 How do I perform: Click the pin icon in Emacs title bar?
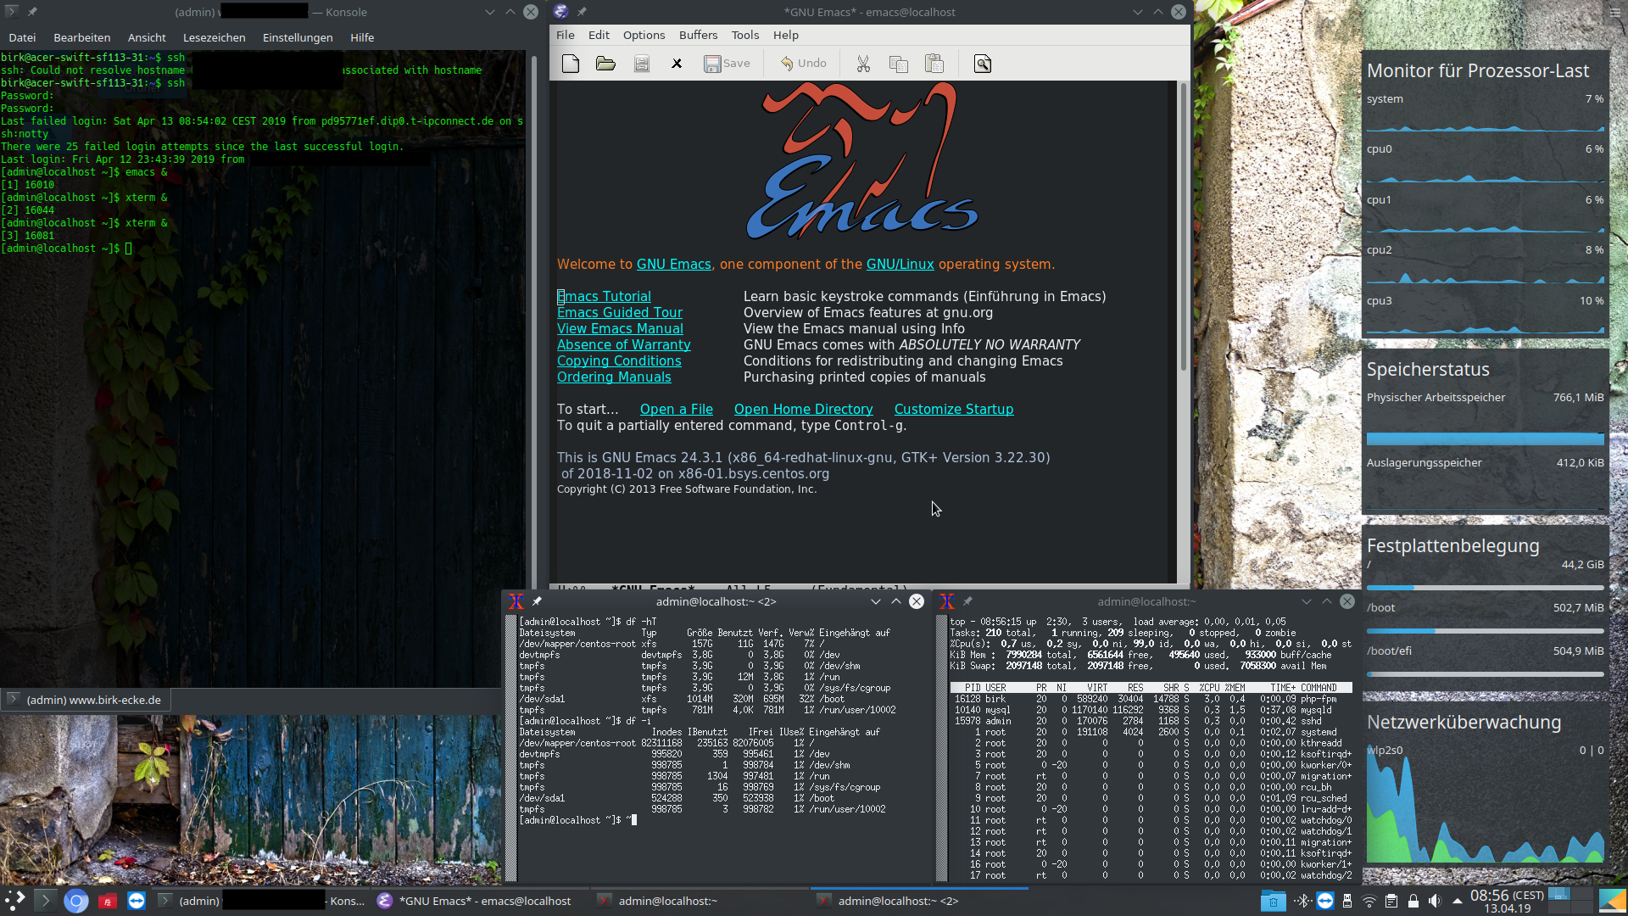582,12
